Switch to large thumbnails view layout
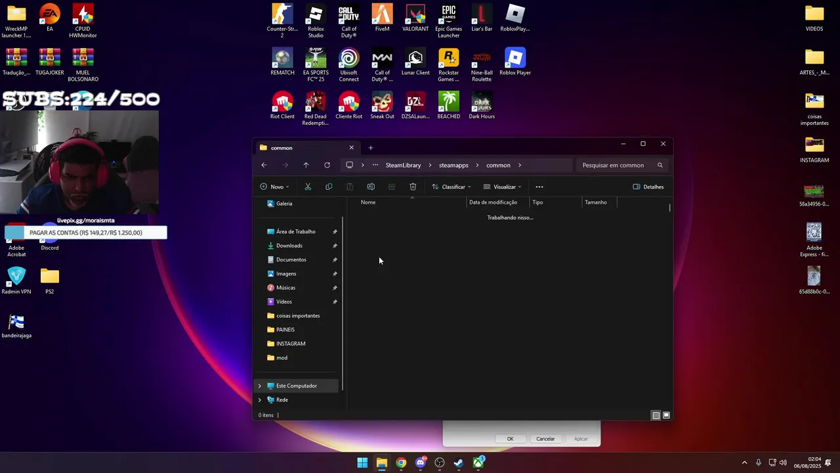This screenshot has height=473, width=840. (666, 415)
